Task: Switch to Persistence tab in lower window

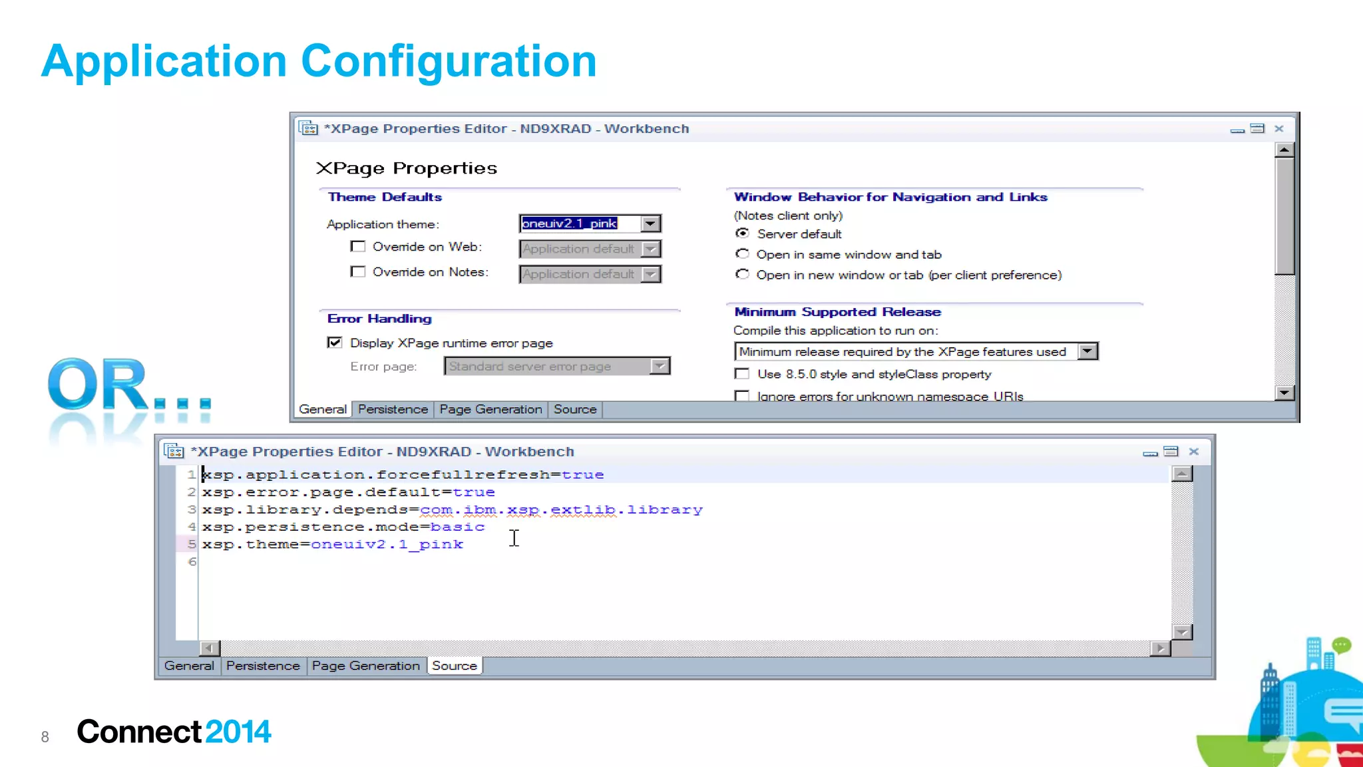Action: coord(263,666)
